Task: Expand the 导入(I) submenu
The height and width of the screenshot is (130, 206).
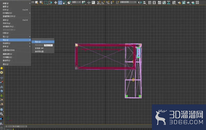Action: point(15,37)
